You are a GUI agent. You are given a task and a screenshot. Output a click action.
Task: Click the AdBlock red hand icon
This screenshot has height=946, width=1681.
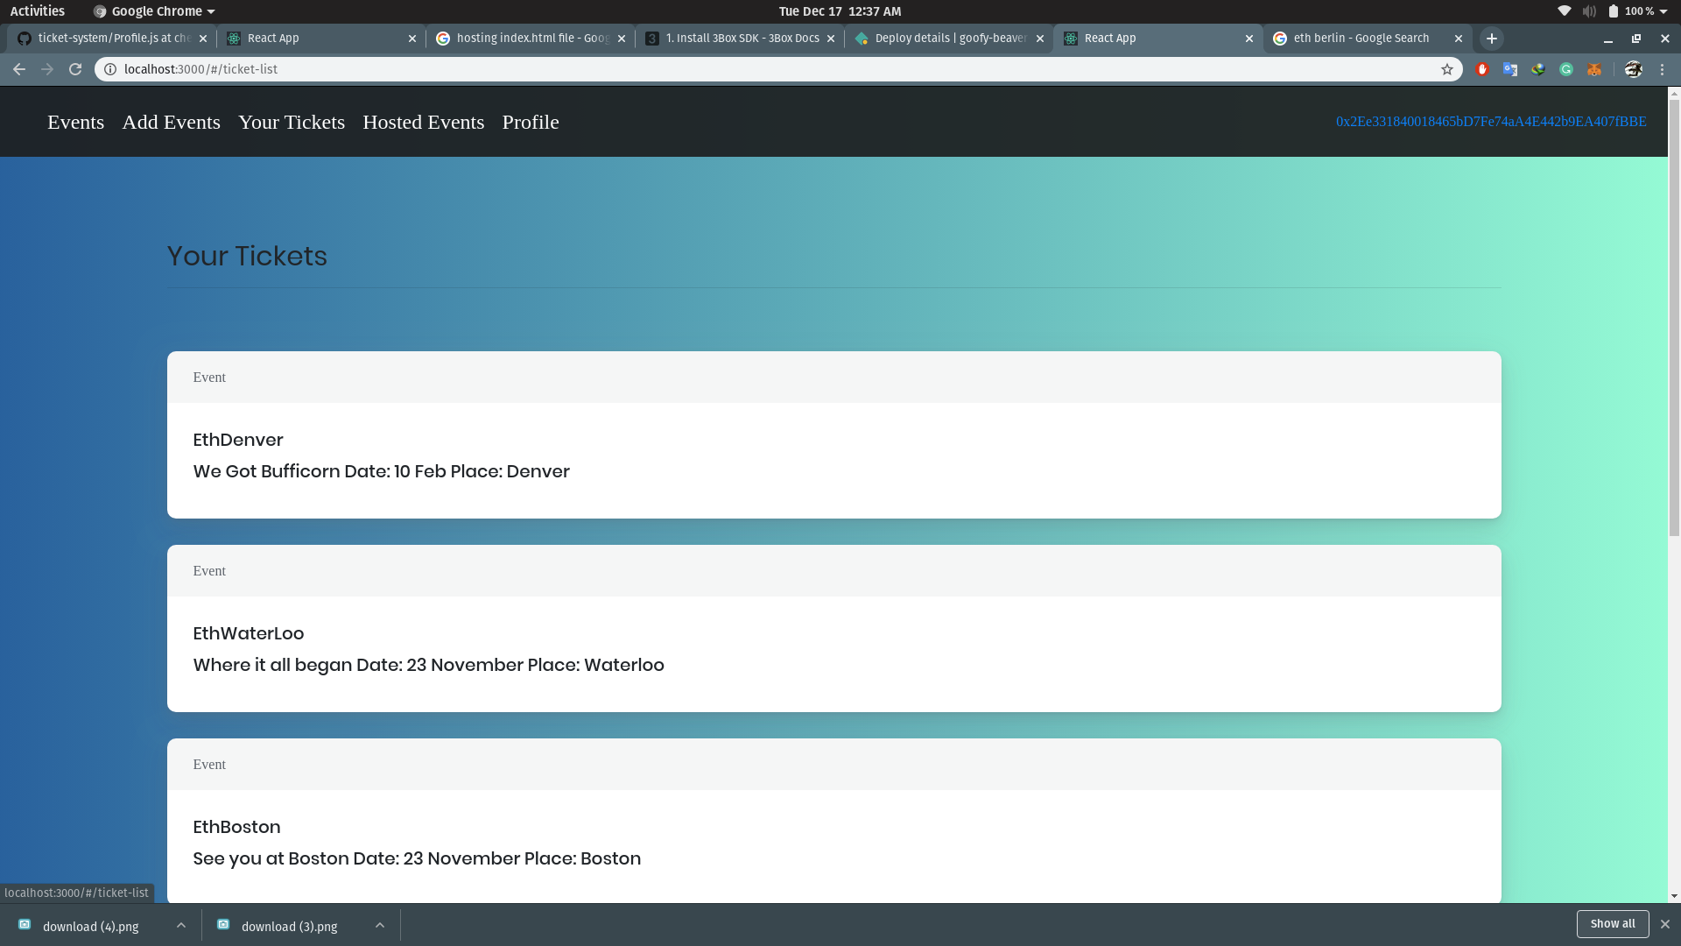(x=1482, y=69)
